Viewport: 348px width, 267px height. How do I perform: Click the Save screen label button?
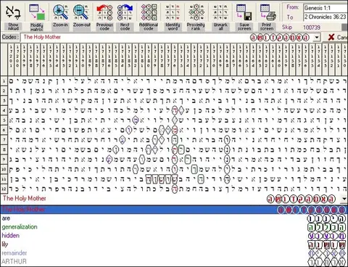[x=244, y=27]
